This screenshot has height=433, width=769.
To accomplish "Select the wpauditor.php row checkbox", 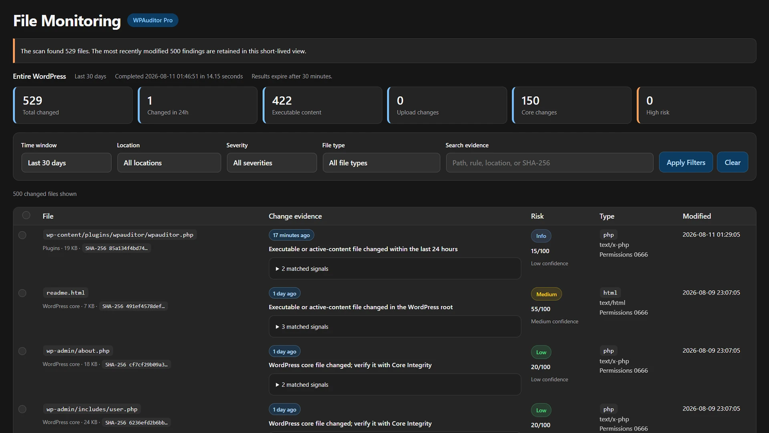I will coord(22,235).
